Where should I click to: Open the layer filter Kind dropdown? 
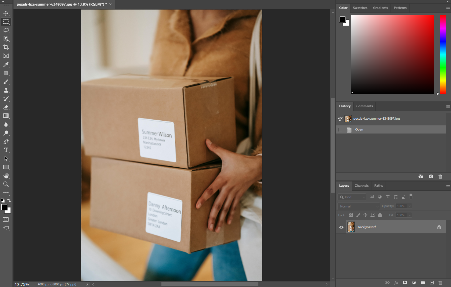click(x=352, y=197)
